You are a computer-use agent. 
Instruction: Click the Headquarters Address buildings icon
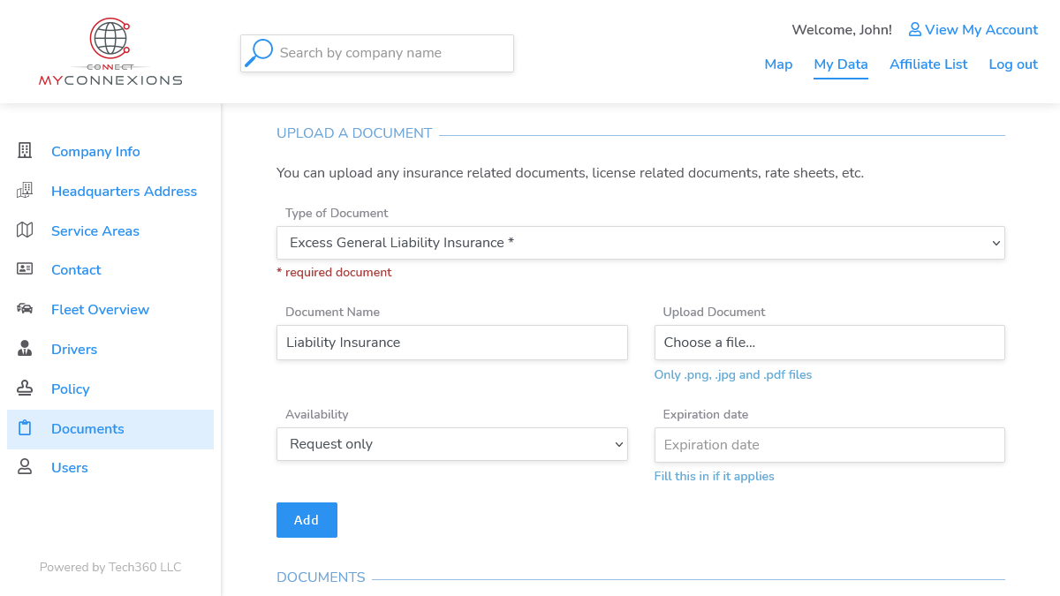(x=25, y=191)
